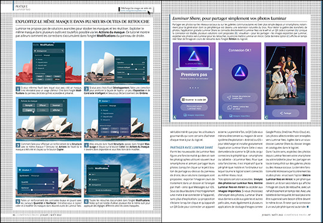Tap the paper plane send photos icon
This screenshot has height=223, width=323.
coord(229,97)
